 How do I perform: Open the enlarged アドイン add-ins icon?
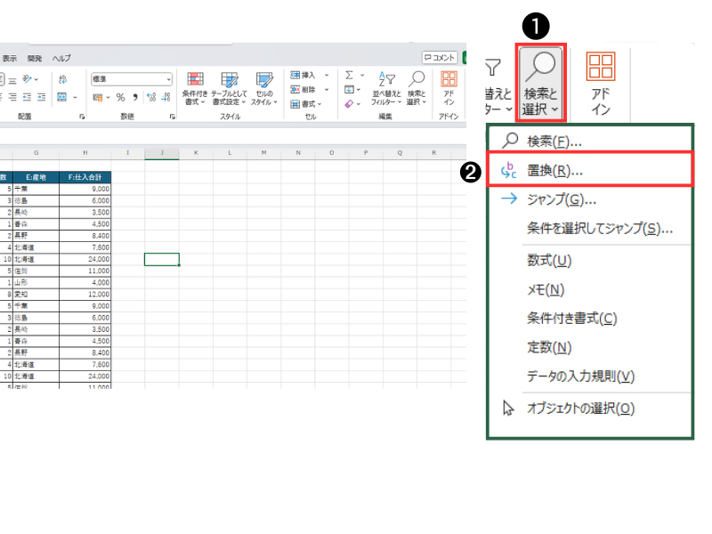click(x=601, y=82)
